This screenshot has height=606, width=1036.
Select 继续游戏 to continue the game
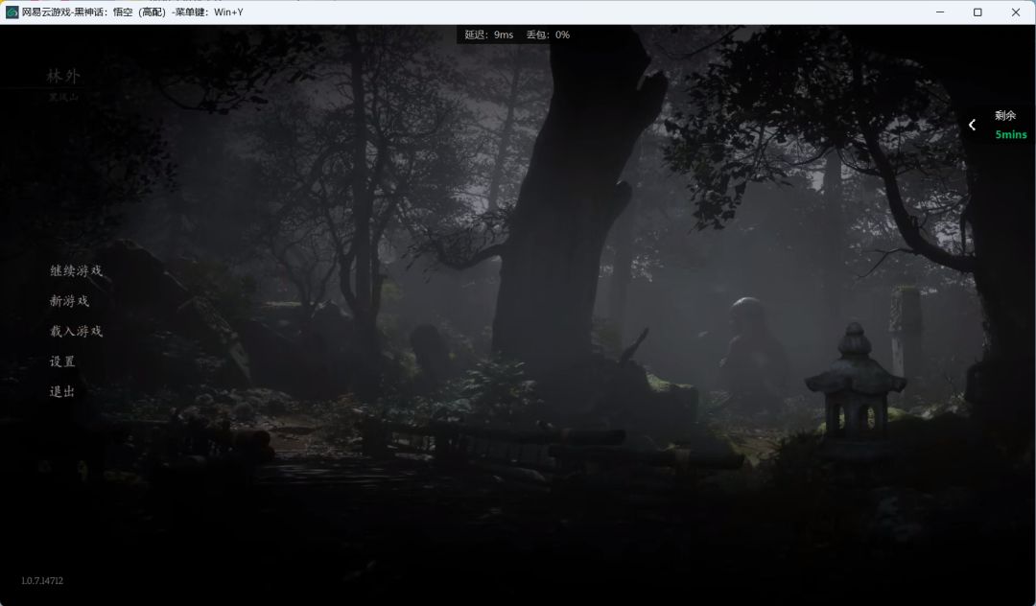click(x=76, y=270)
